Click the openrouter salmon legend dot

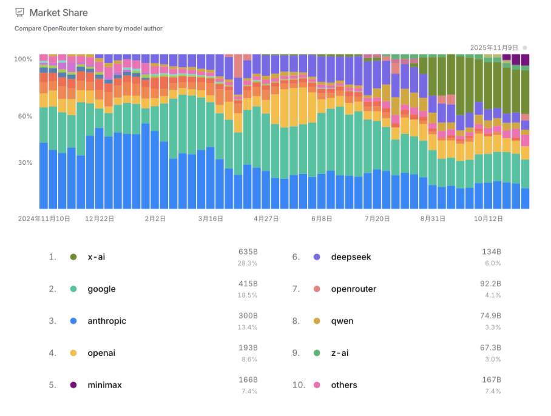click(317, 289)
